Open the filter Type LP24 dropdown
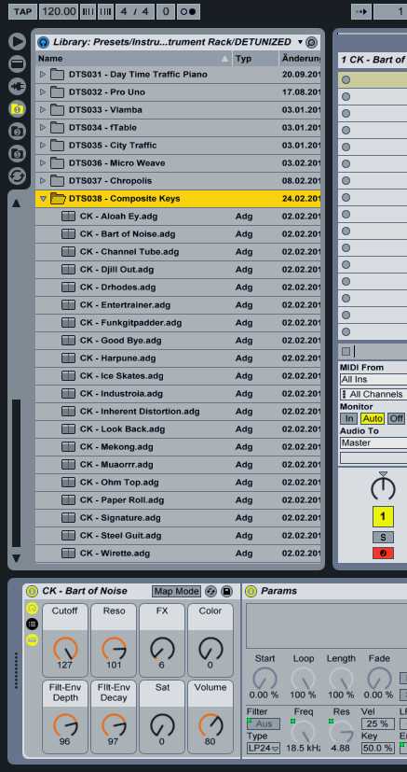This screenshot has height=772, width=407. tap(264, 749)
